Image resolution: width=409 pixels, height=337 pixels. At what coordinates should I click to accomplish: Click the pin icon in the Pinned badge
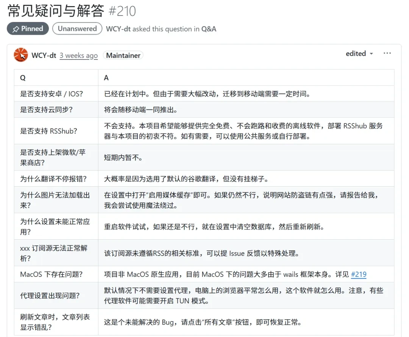(16, 29)
